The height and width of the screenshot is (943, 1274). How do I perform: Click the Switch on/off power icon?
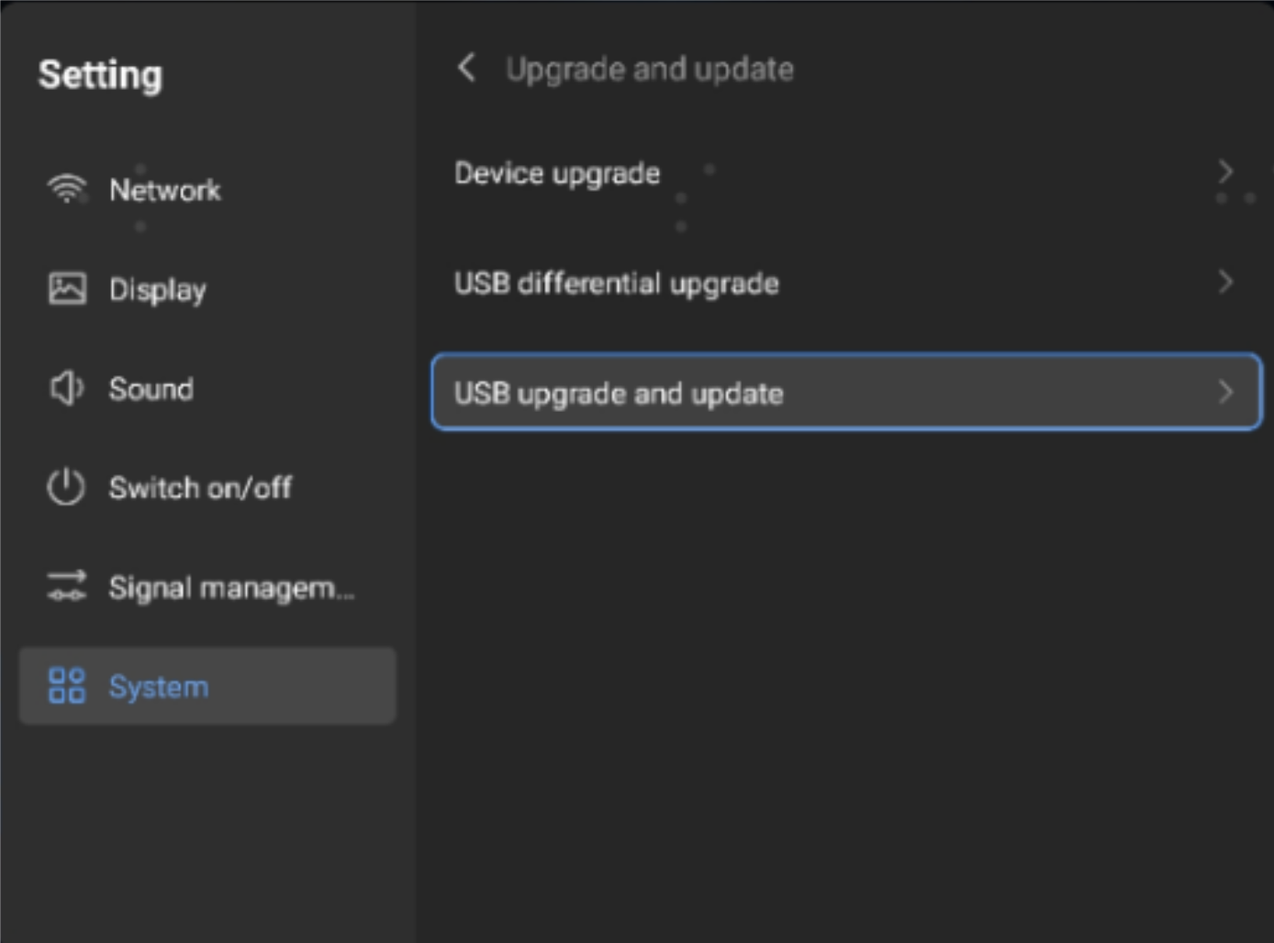66,487
